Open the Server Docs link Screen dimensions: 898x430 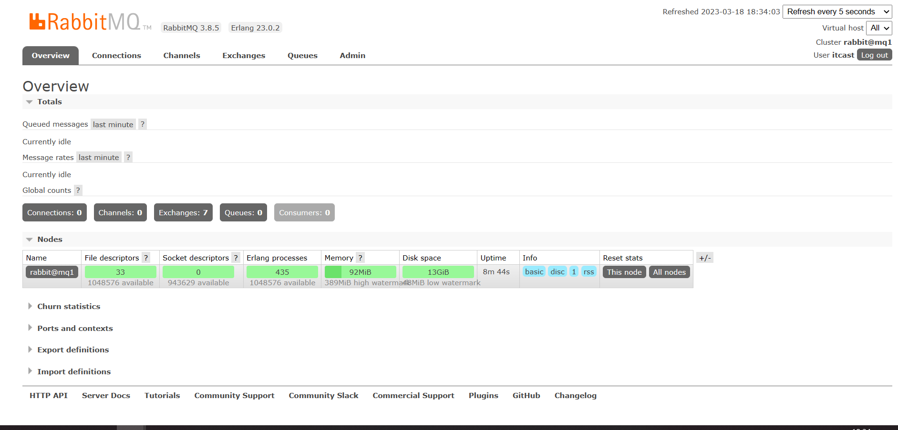[x=106, y=395]
